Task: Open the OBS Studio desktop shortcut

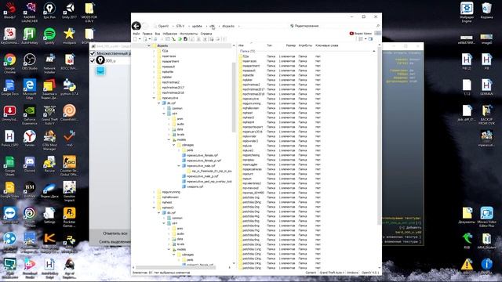Action: [x=30, y=61]
